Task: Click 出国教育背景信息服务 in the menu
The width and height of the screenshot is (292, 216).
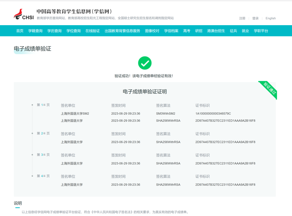Action: tap(122, 31)
